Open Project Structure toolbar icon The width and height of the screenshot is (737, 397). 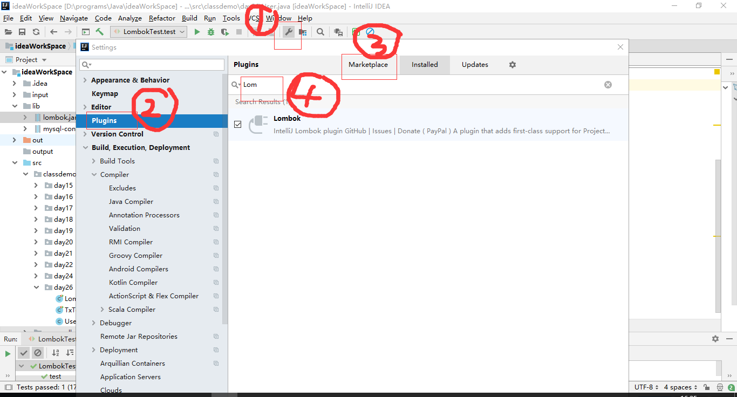coord(303,32)
